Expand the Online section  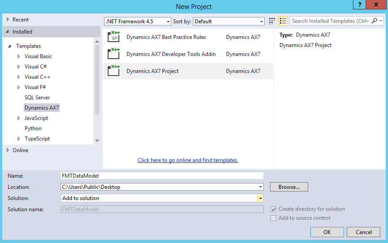point(8,150)
